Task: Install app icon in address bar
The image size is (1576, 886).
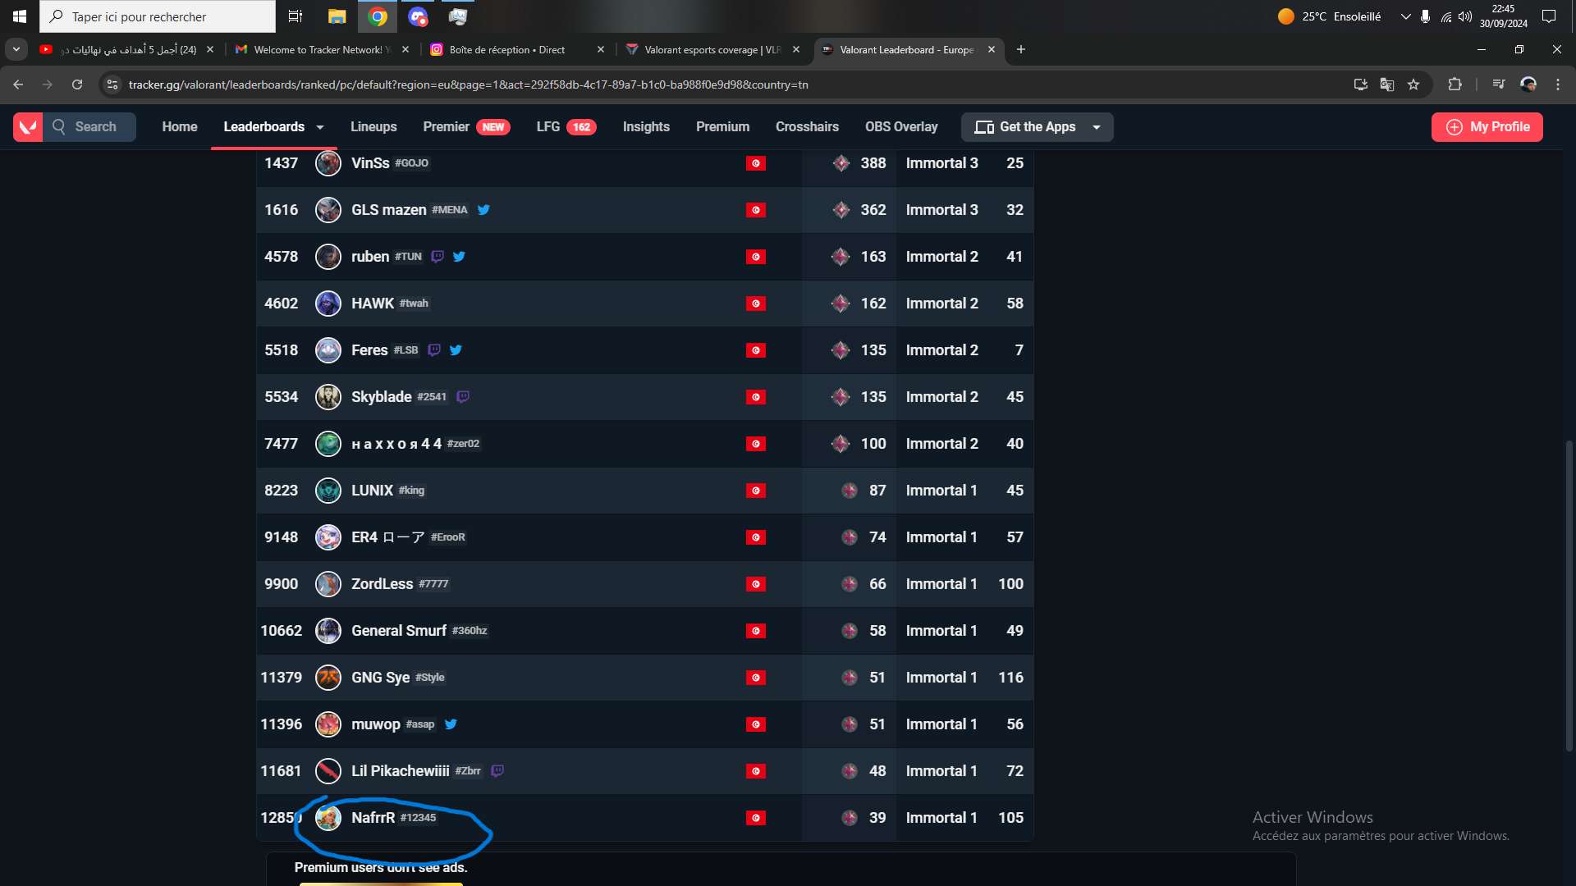Action: pyautogui.click(x=1361, y=84)
